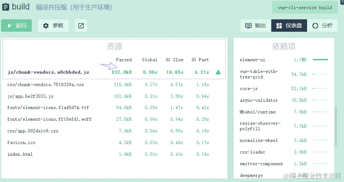Click the 依赖项 dependencies panel title
This screenshot has height=182, width=344.
coord(284,46)
